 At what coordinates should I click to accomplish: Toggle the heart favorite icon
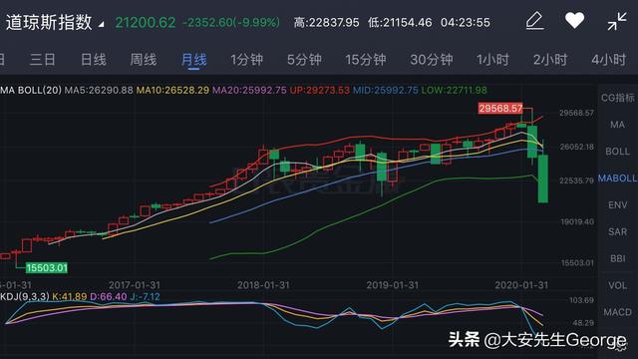pyautogui.click(x=574, y=21)
